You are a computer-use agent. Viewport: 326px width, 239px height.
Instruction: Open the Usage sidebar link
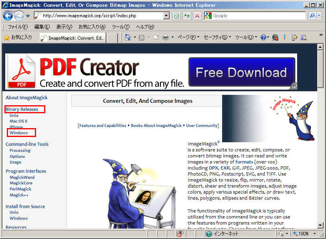(x=15, y=162)
